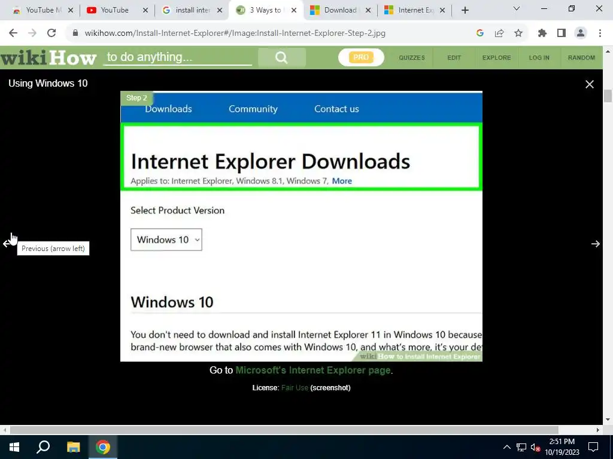Viewport: 613px width, 459px height.
Task: Open the EDIT menu item
Action: [454, 58]
